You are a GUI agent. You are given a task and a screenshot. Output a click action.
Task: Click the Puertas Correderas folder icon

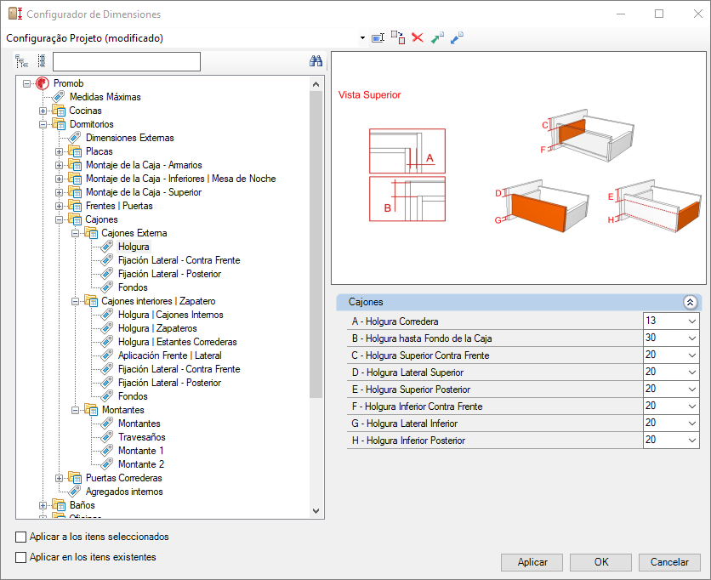tap(75, 478)
